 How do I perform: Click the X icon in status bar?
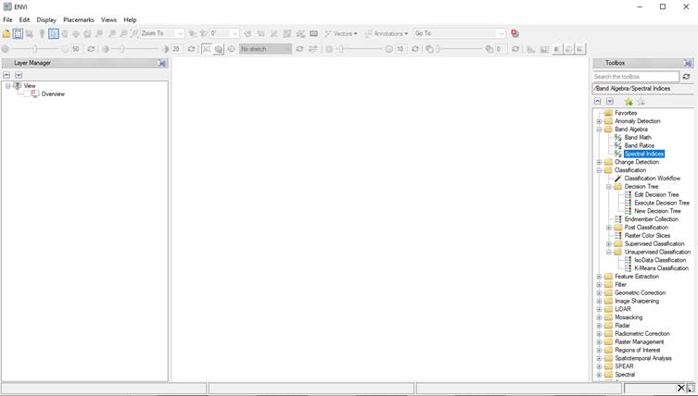pyautogui.click(x=680, y=388)
